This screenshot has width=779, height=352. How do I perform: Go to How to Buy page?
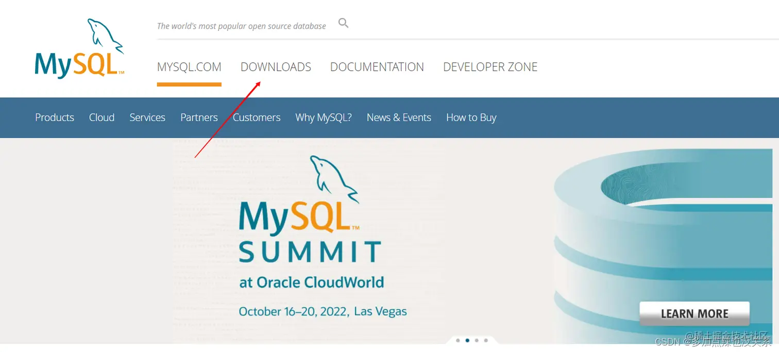471,118
